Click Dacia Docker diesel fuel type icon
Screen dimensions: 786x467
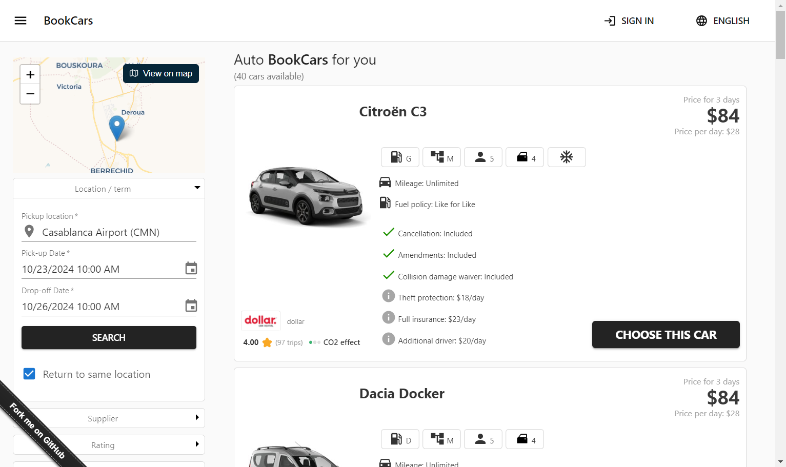[400, 439]
